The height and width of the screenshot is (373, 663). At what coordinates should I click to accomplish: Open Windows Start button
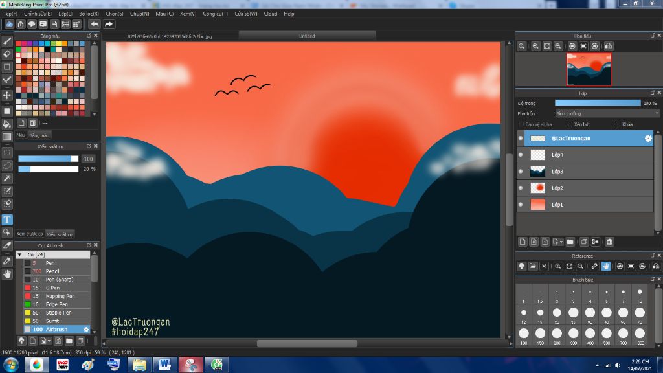point(10,365)
